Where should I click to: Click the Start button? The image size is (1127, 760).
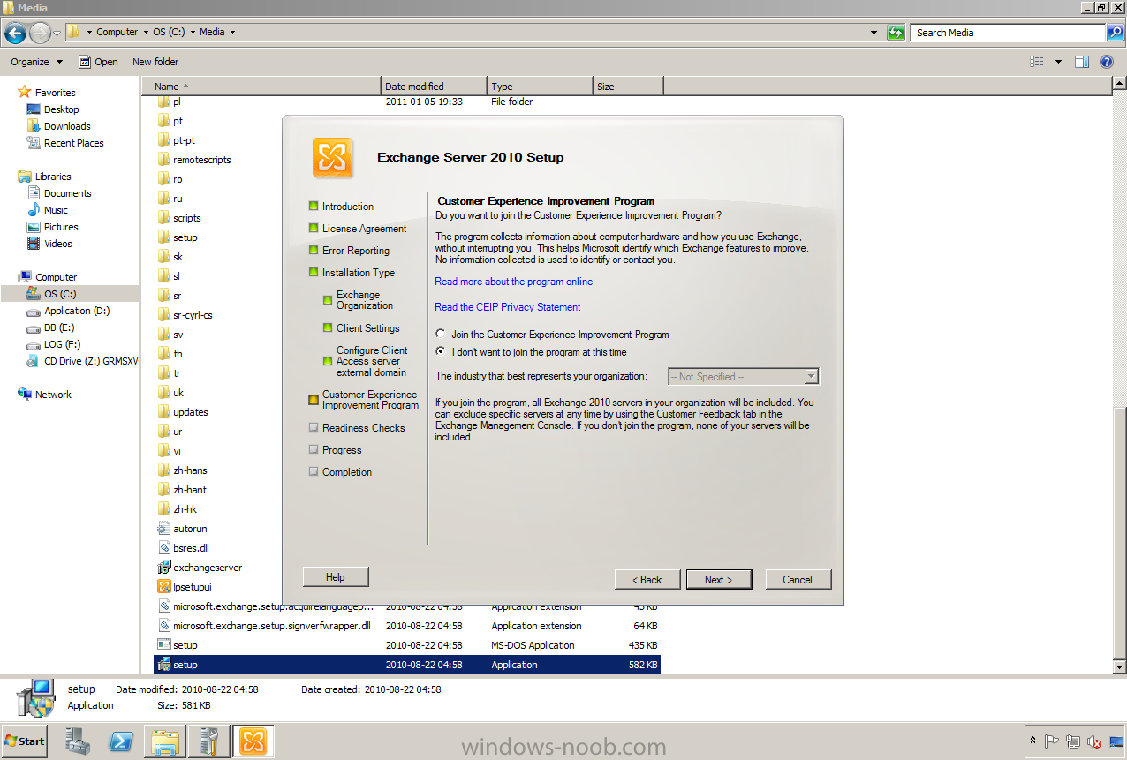point(25,741)
